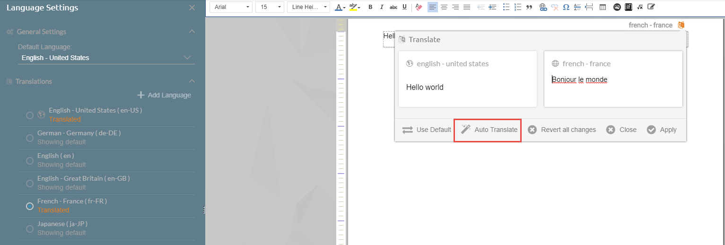Open the Default Language dropdown
The width and height of the screenshot is (725, 245).
pos(106,58)
